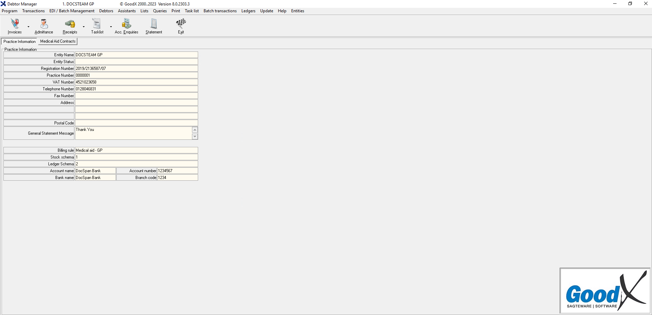
Task: Open the Task list menu
Action: pyautogui.click(x=192, y=11)
